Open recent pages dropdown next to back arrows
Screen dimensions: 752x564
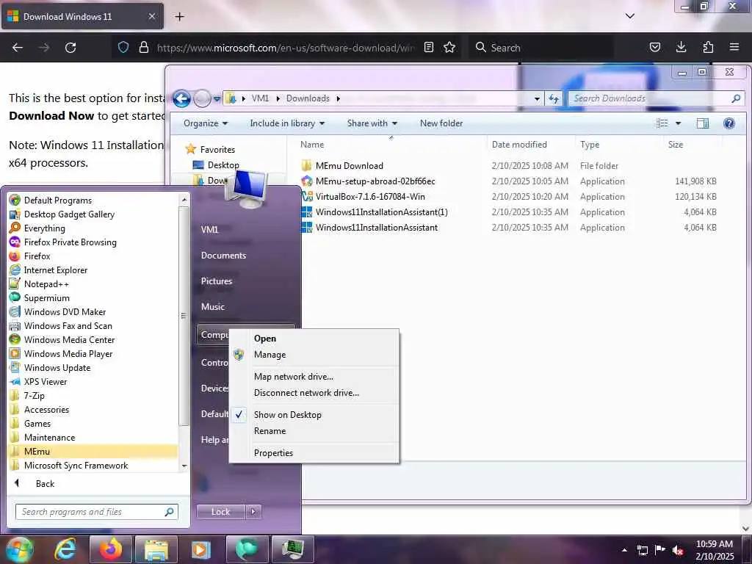coord(217,99)
